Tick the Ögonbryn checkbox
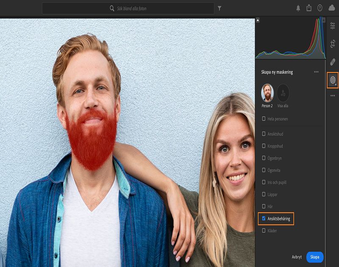This screenshot has height=267, width=339. (264, 158)
